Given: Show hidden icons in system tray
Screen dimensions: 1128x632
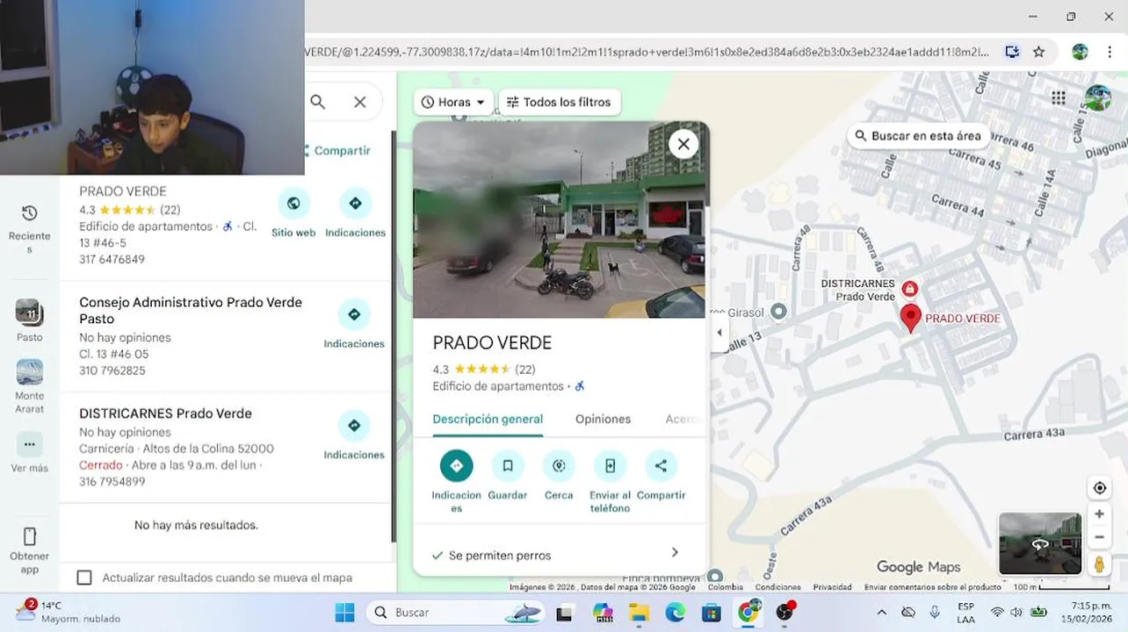Looking at the screenshot, I should 882,612.
